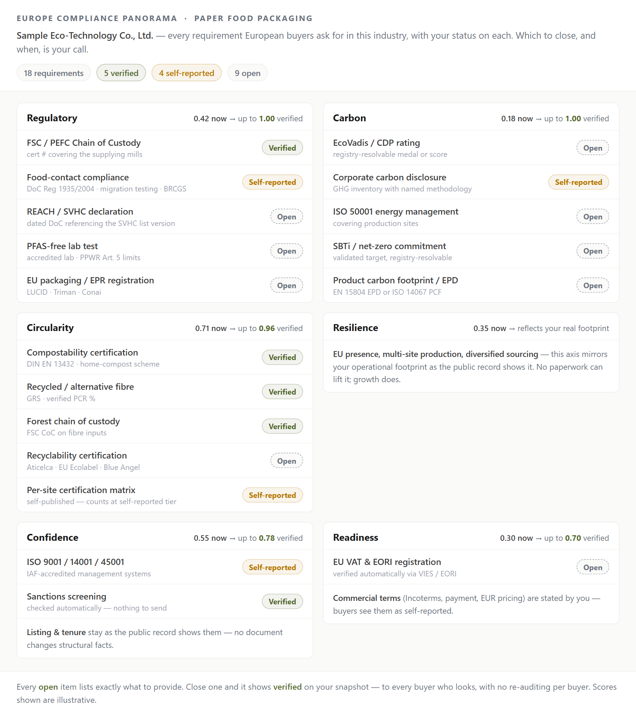Select the '5 verified' filter pill
636x717 pixels.
click(x=121, y=73)
